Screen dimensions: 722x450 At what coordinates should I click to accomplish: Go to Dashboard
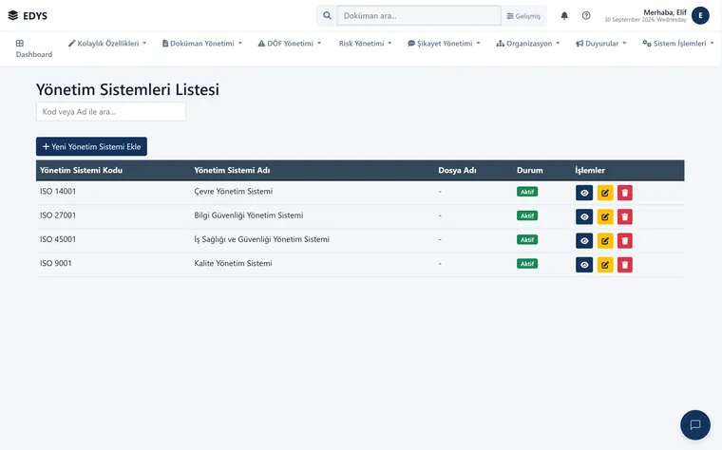pyautogui.click(x=33, y=48)
